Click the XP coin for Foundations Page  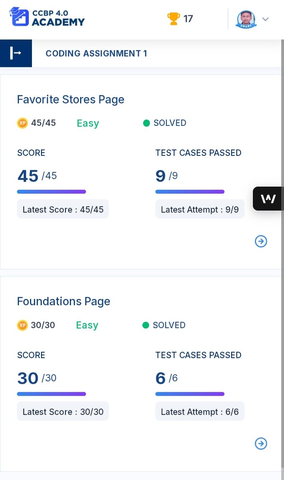(22, 325)
